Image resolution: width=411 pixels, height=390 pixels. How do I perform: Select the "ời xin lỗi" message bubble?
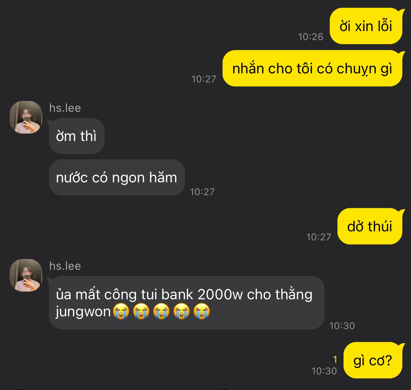366,26
